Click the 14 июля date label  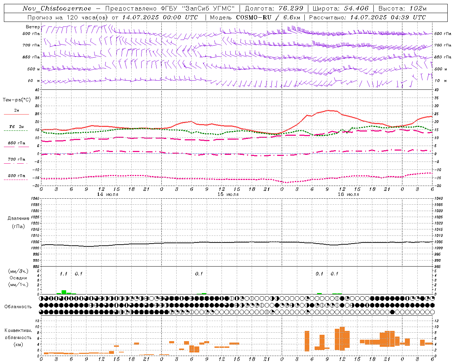coord(108,194)
